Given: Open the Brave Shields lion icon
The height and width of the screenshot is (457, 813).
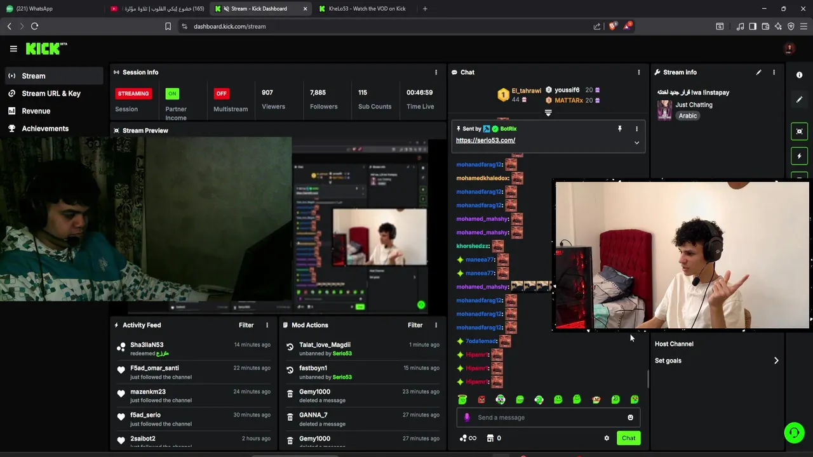Looking at the screenshot, I should [612, 26].
